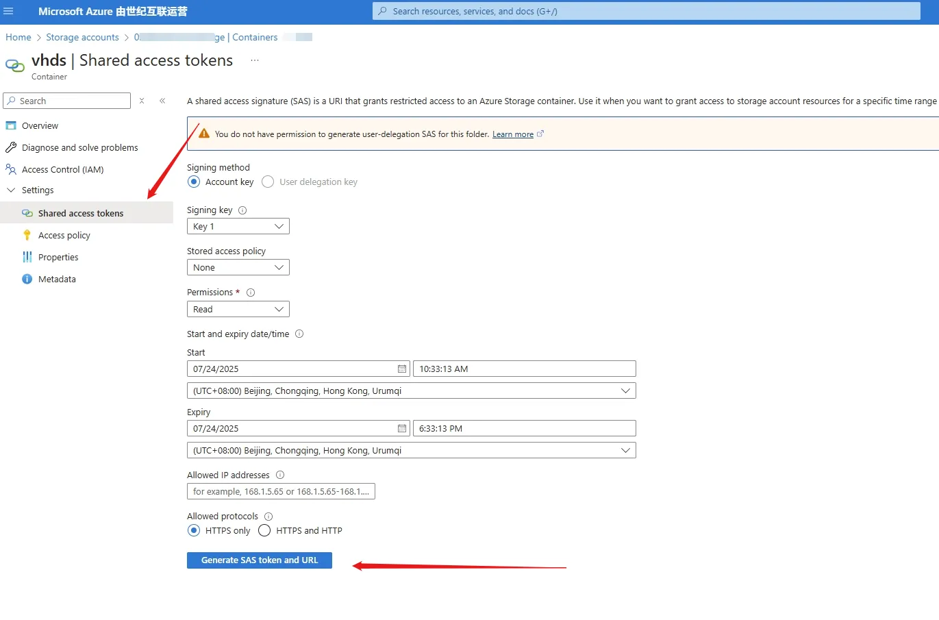
Task: Click info icon beside Signing key
Action: pyautogui.click(x=242, y=210)
